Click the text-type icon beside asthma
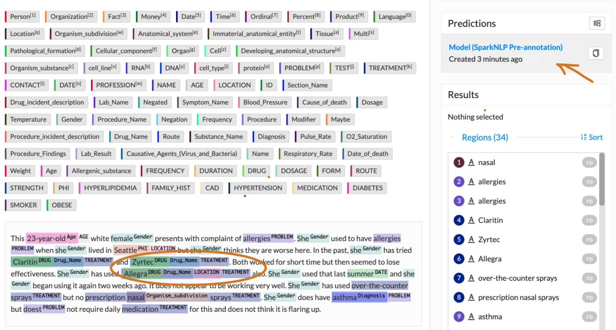616x330 pixels. pyautogui.click(x=471, y=317)
